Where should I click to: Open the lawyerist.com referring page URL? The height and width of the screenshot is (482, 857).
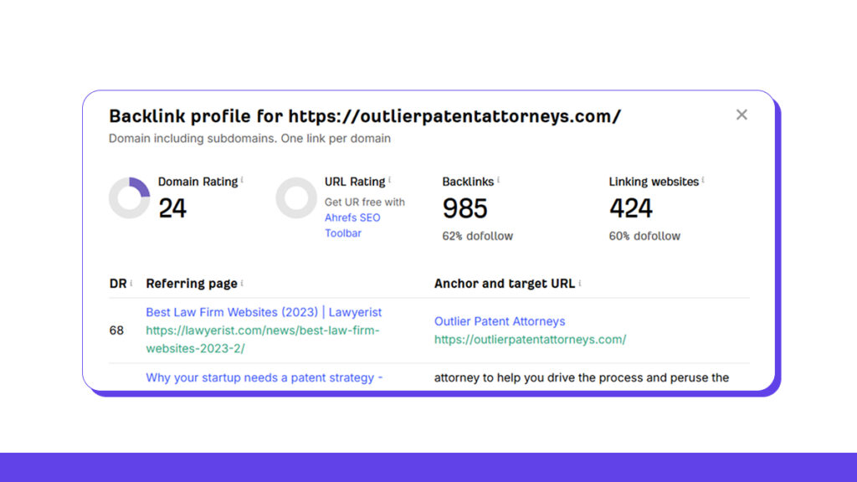click(262, 330)
